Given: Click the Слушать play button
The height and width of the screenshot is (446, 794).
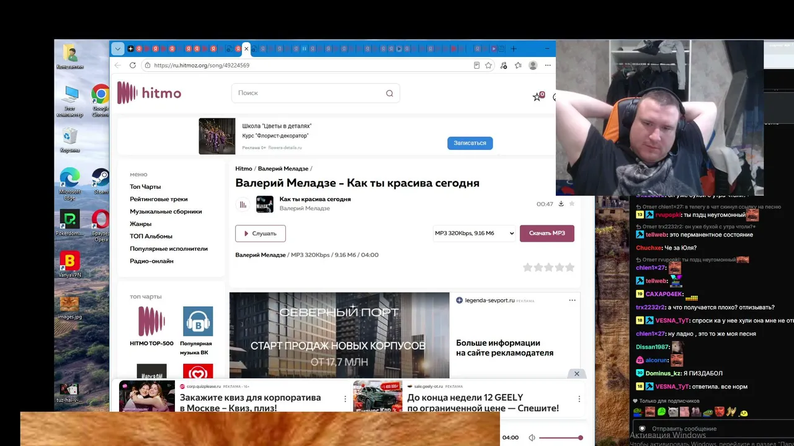Looking at the screenshot, I should click(x=261, y=234).
